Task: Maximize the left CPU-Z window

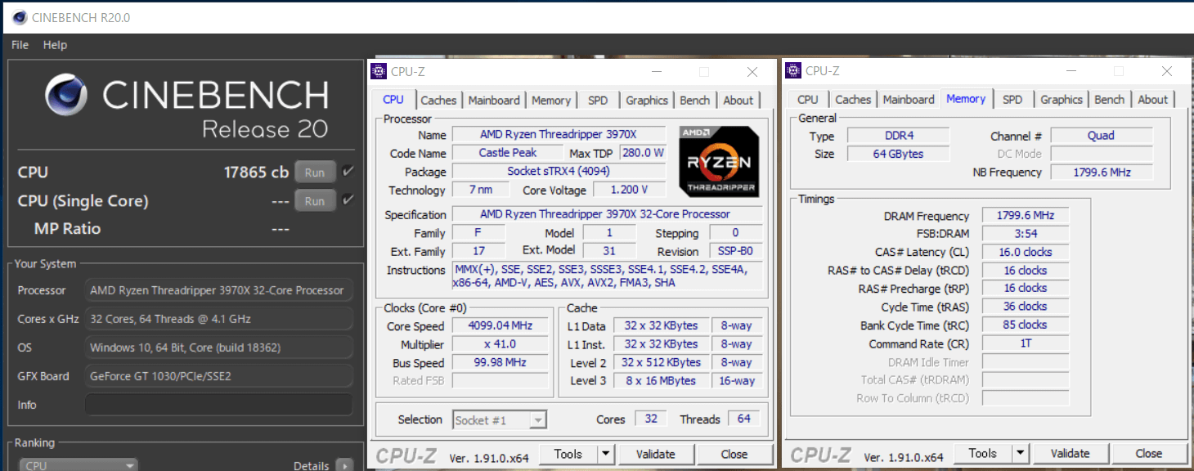Action: click(x=703, y=72)
